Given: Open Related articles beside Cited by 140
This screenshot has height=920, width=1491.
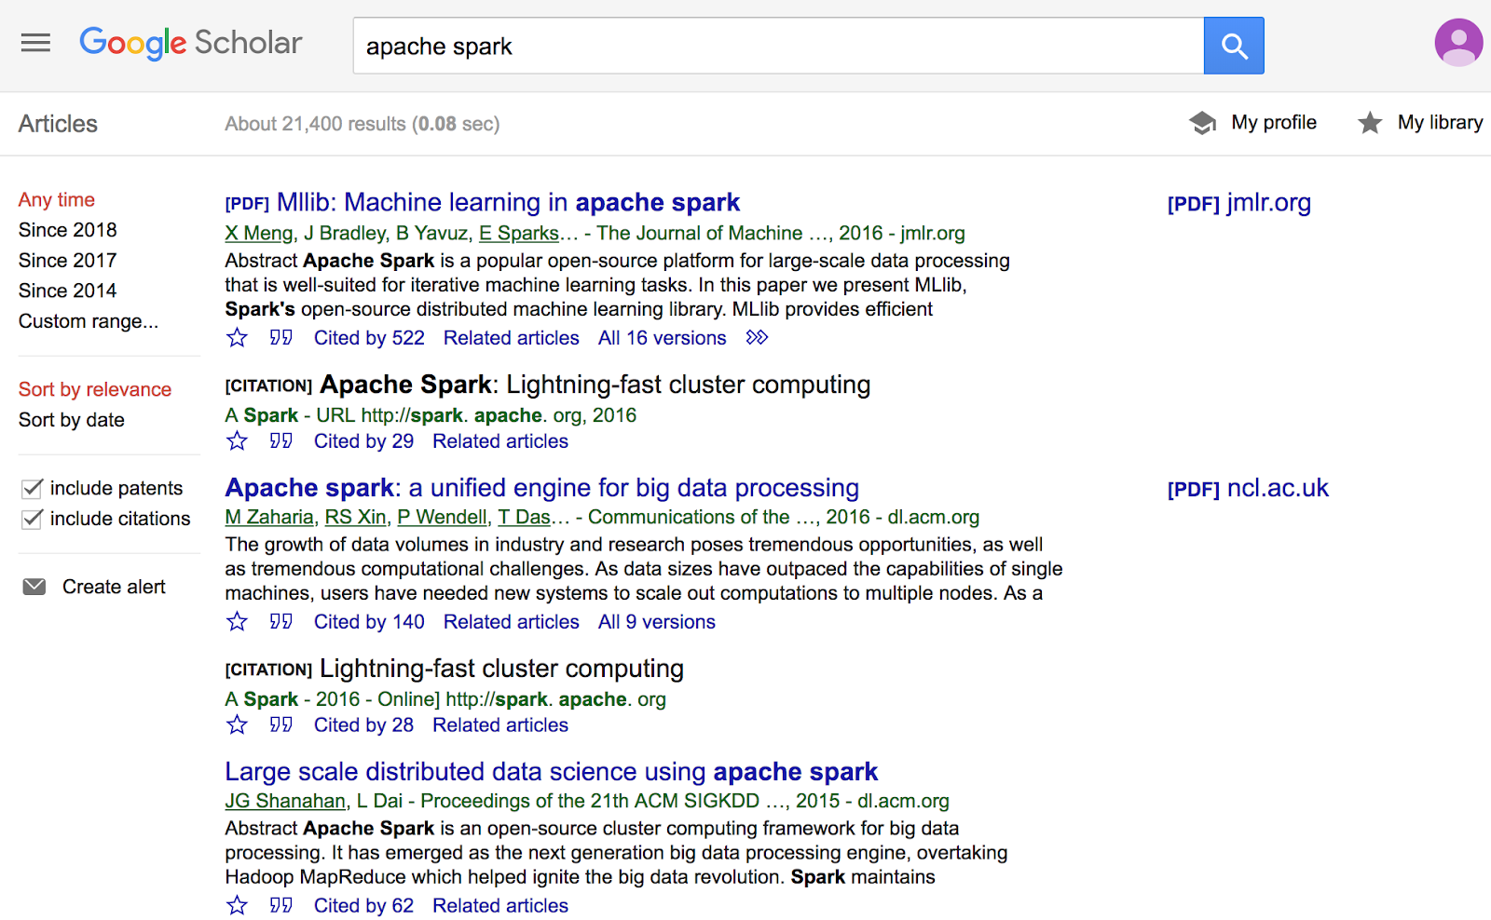Looking at the screenshot, I should point(512,622).
